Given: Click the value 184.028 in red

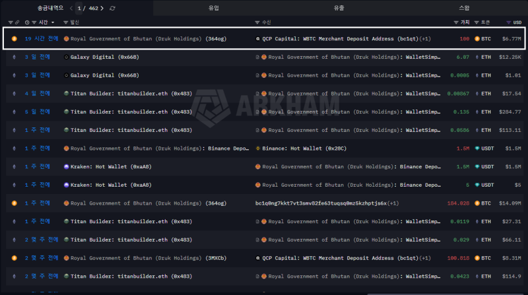Looking at the screenshot, I should pos(458,203).
